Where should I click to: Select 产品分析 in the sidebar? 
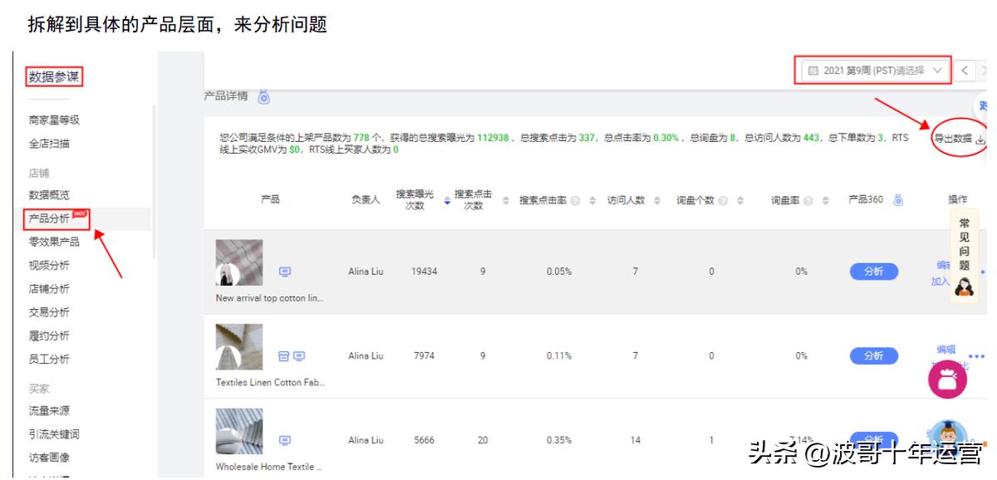(x=50, y=219)
